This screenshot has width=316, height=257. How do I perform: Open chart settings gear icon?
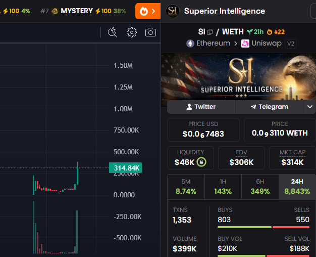click(132, 32)
